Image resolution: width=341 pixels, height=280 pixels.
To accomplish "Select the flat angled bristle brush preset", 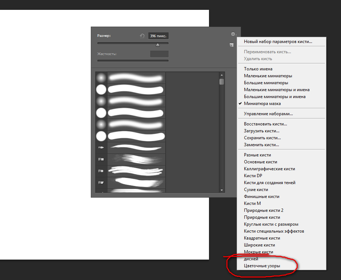I will coord(130,183).
